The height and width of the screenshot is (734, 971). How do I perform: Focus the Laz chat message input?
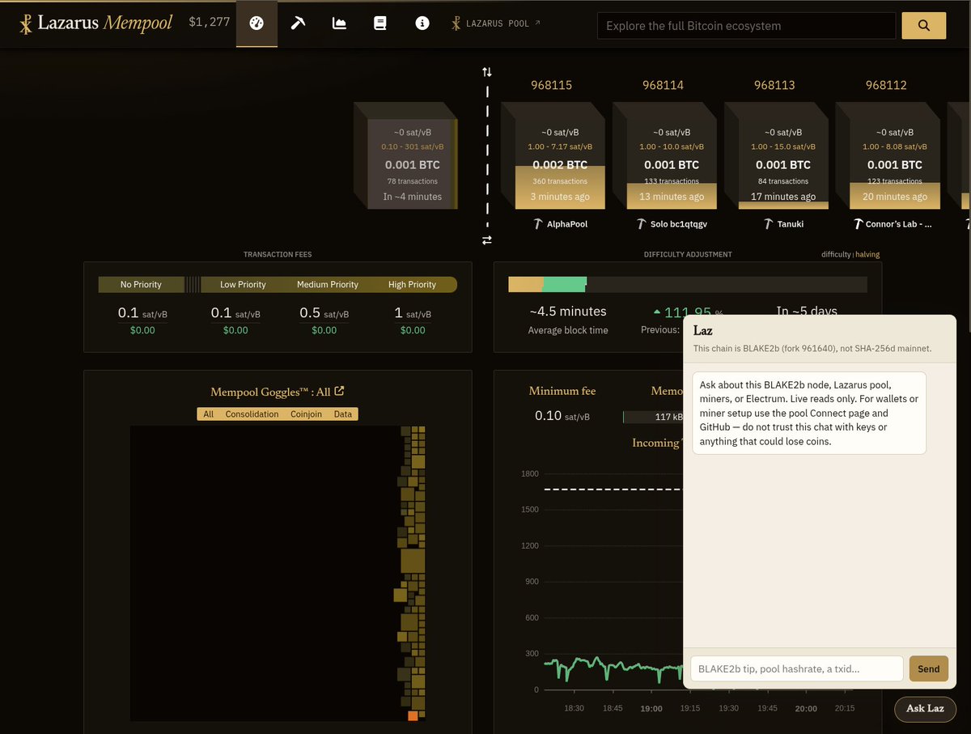797,668
